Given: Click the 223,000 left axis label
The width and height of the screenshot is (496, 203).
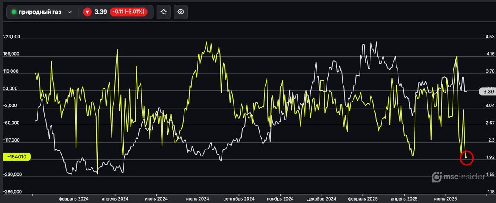Looking at the screenshot, I should click(x=11, y=37).
